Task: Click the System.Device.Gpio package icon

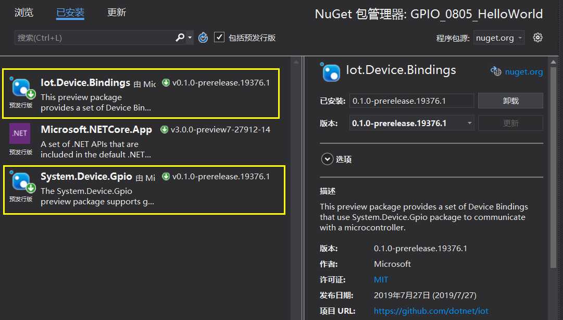Action: pos(22,182)
